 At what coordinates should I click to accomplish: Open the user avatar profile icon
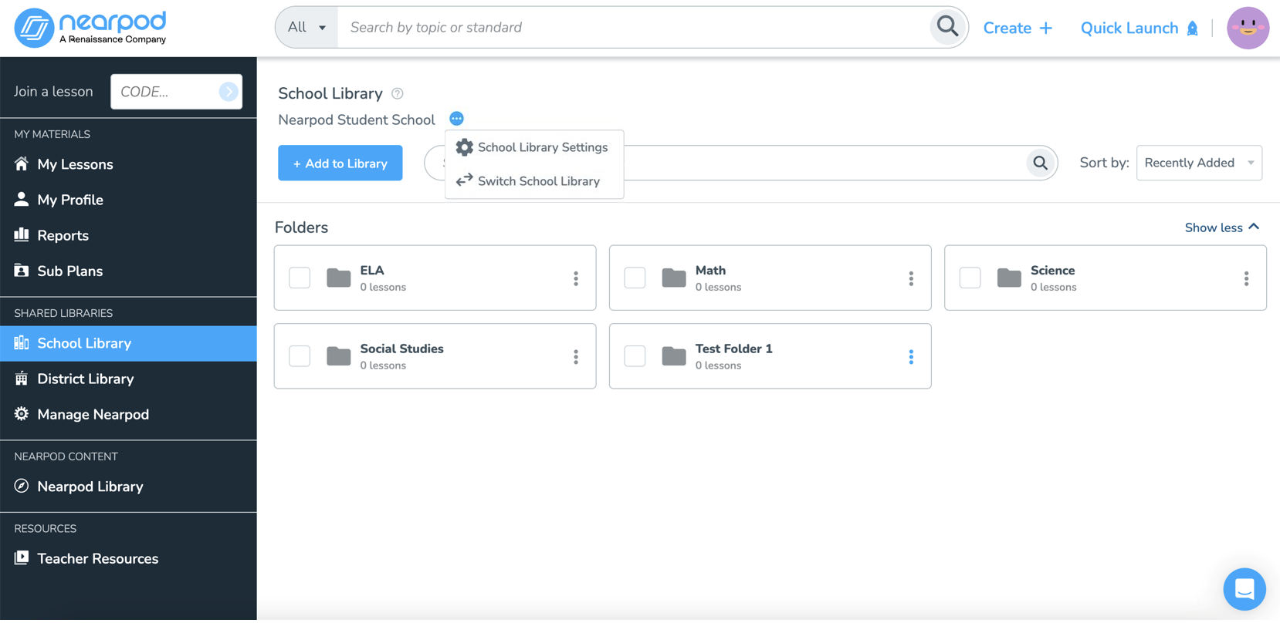tap(1248, 28)
